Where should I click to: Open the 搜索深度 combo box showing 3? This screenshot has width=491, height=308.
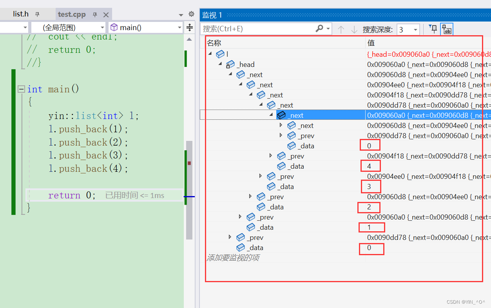click(x=408, y=29)
